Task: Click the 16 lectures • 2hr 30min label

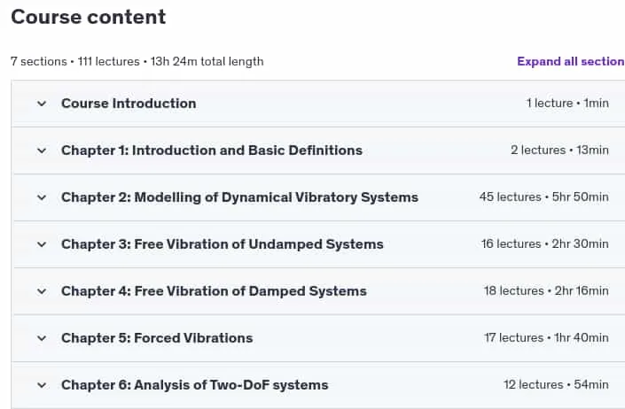Action: [544, 243]
